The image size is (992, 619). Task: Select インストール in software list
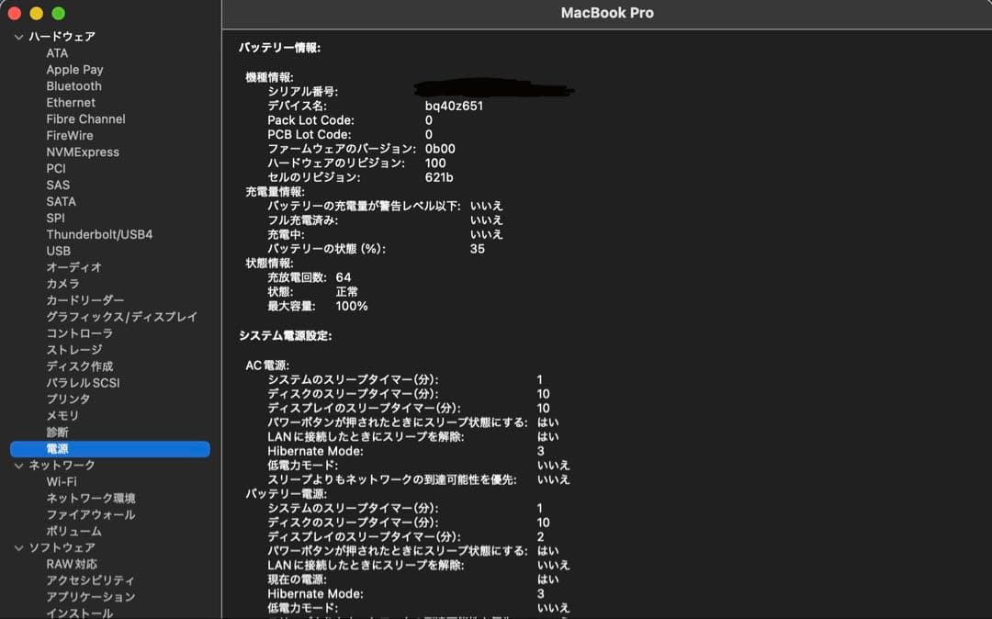coord(79,613)
